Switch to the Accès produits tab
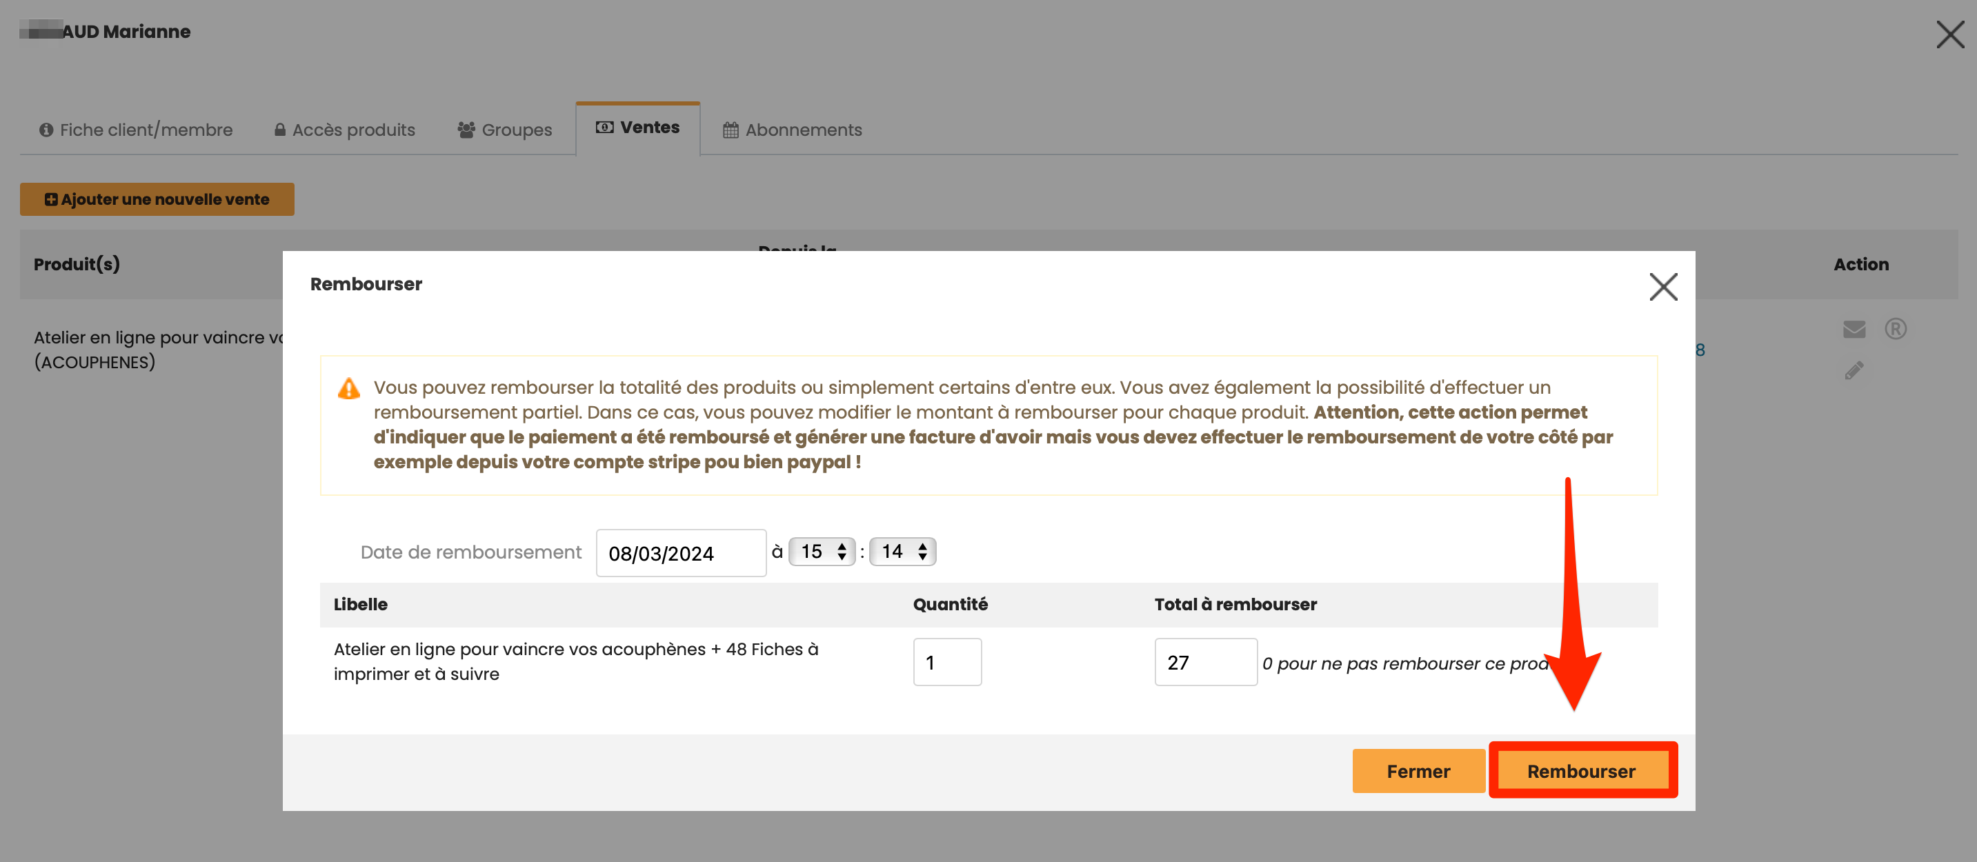The image size is (1977, 862). pos(345,130)
